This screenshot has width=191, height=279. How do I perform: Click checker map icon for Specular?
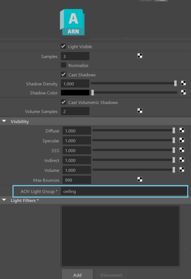coord(182,140)
